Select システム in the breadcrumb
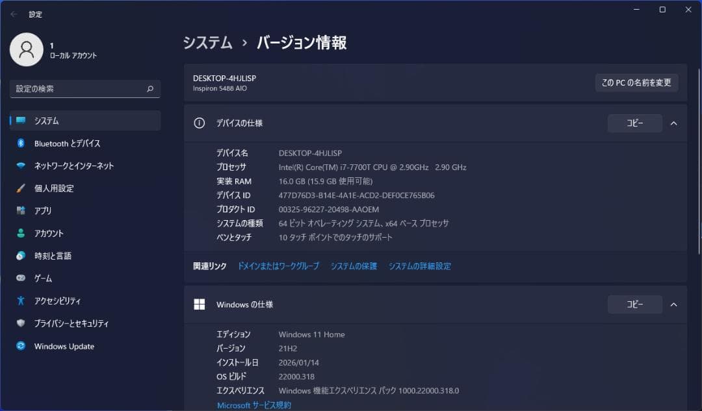 207,42
